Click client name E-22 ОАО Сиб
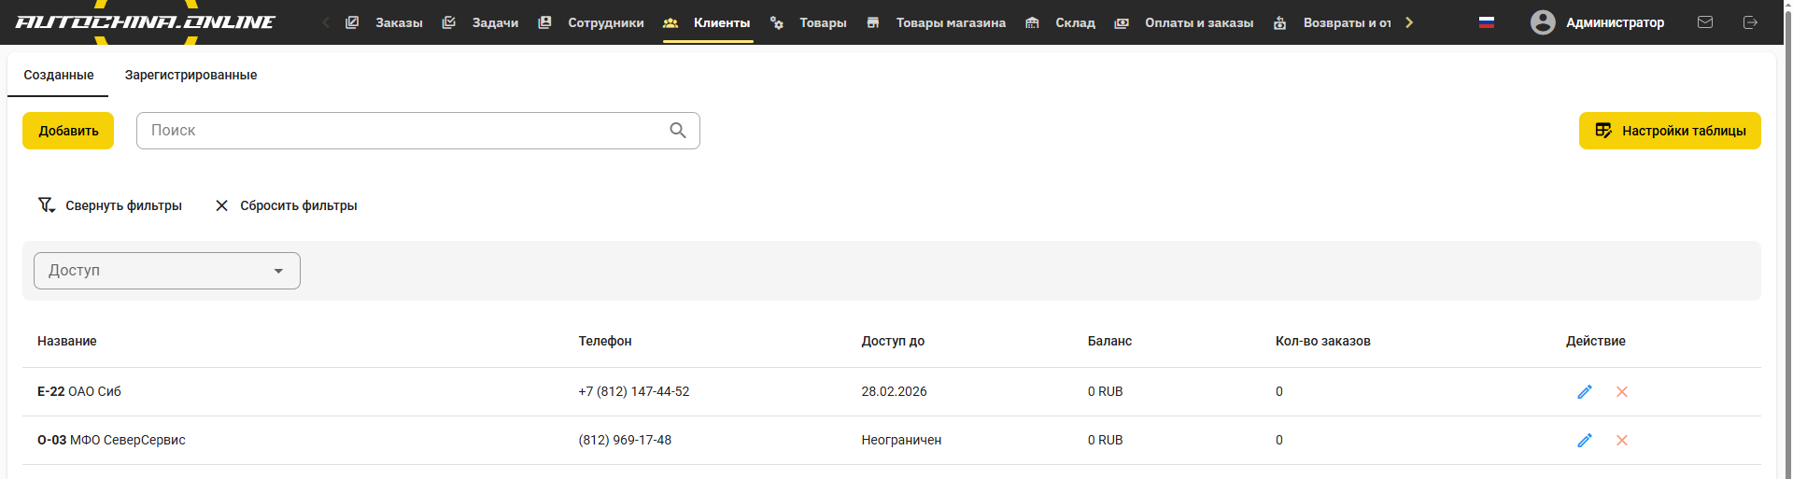 click(79, 391)
